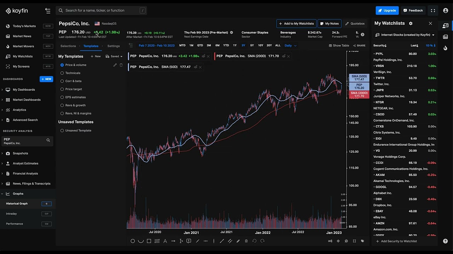
Task: Open the user account profile icon
Action: (x=446, y=11)
